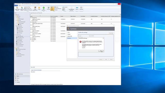The image size is (165, 93).
Task: Expand the Storage A network row
Action: click(31, 38)
